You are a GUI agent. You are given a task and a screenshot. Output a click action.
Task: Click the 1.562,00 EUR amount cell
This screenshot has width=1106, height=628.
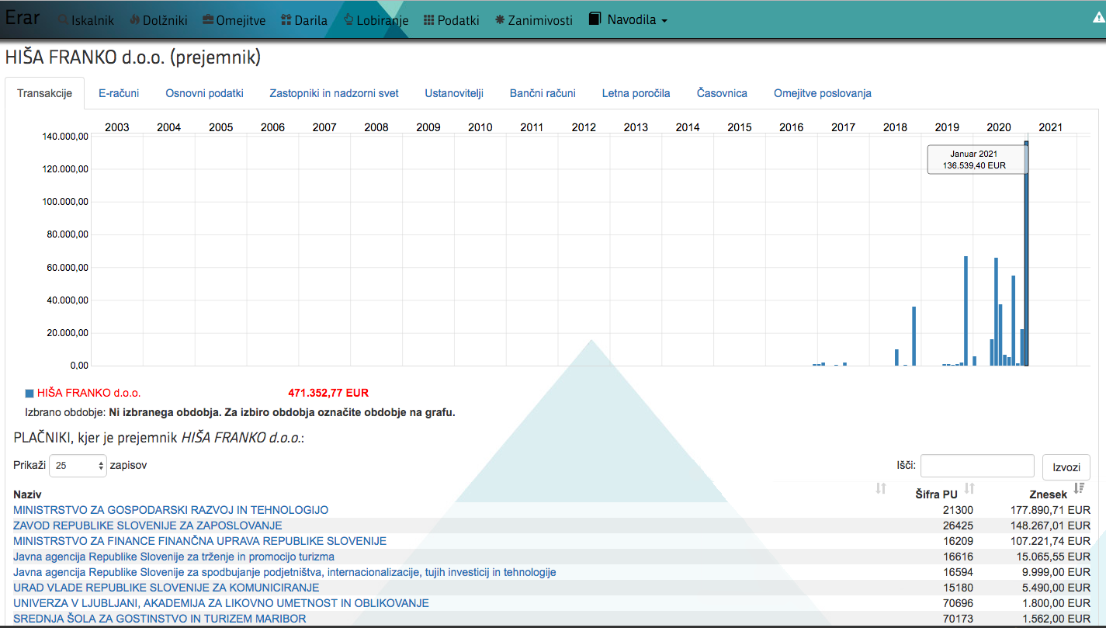pos(1056,619)
